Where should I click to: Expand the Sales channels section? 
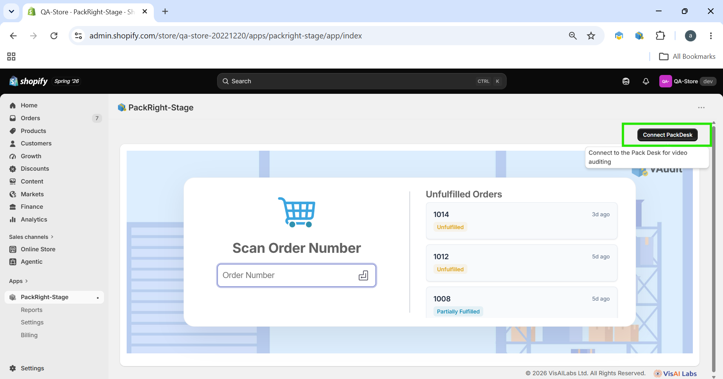pyautogui.click(x=31, y=237)
